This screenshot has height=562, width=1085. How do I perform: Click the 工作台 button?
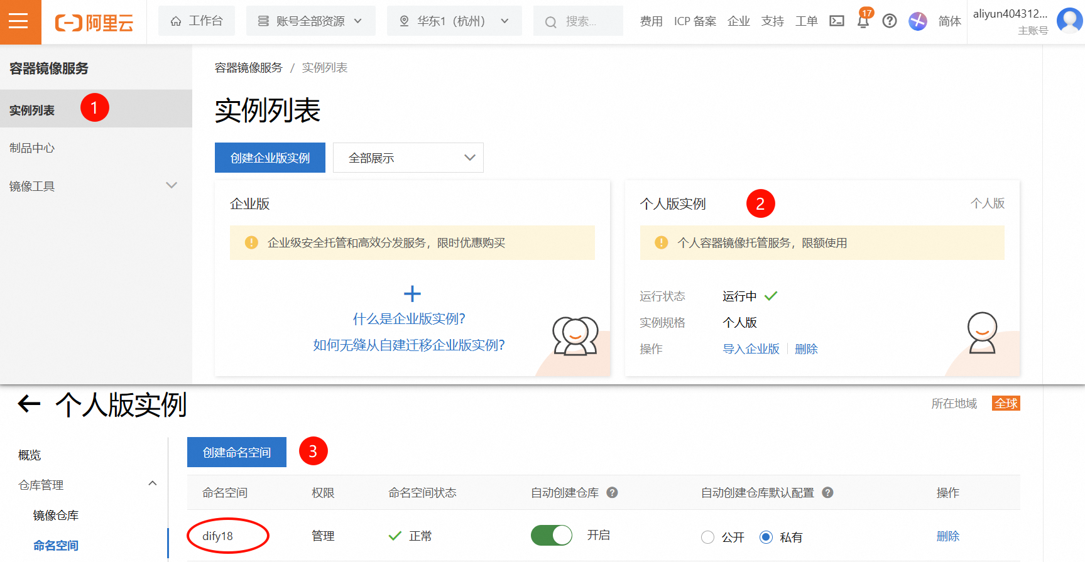tap(197, 21)
